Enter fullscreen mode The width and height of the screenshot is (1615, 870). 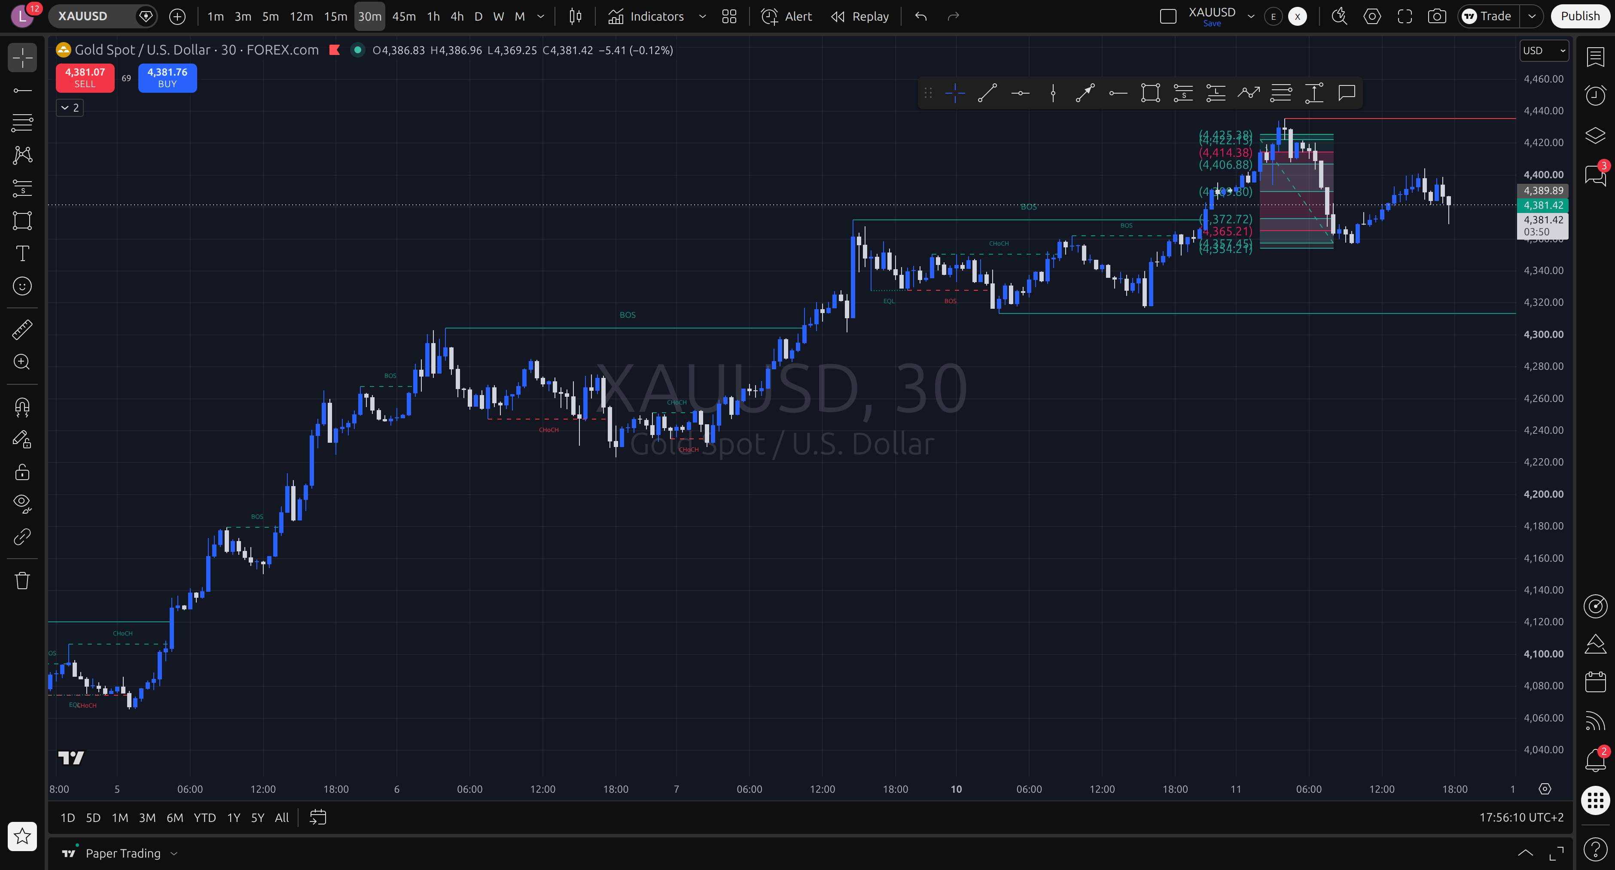point(1405,16)
